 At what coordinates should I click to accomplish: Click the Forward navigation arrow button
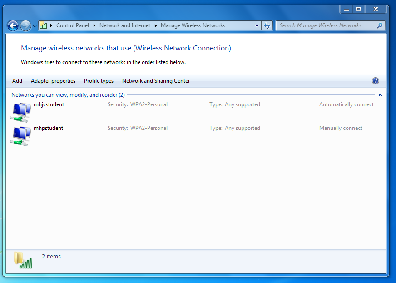pyautogui.click(x=25, y=26)
